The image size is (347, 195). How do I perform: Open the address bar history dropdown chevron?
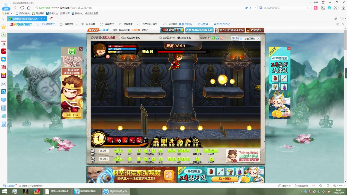coord(255,8)
